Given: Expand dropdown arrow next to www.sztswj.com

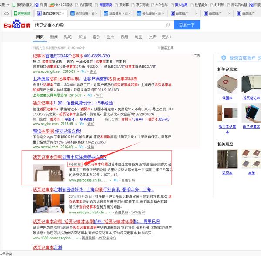Looking at the screenshot, I should tap(76, 147).
